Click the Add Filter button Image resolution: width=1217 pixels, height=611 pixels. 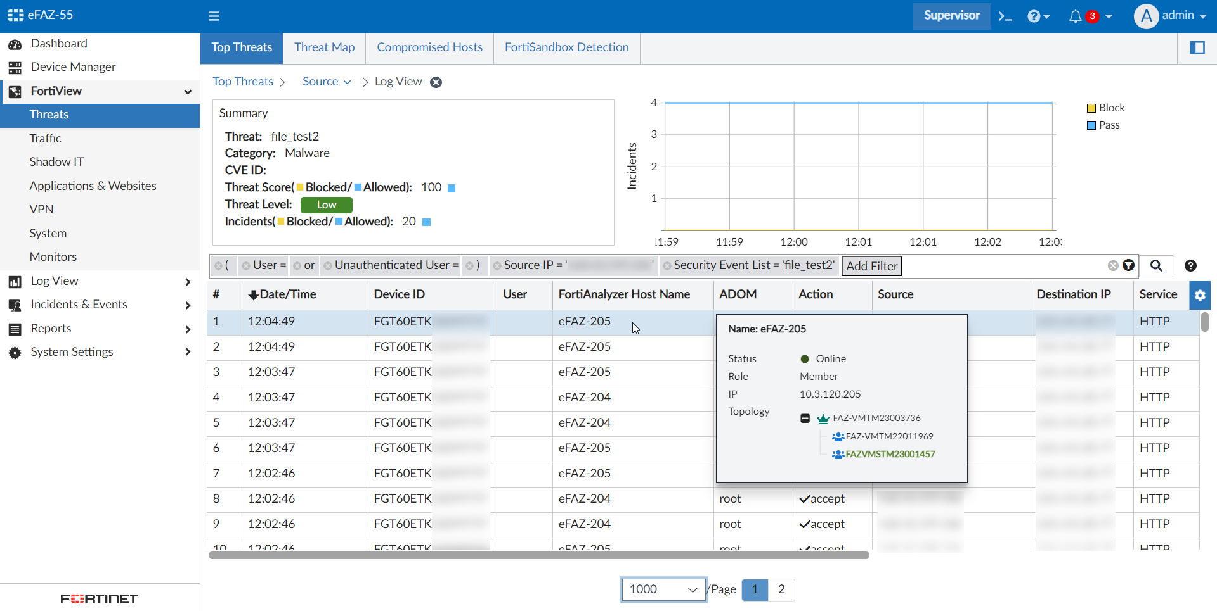(871, 266)
